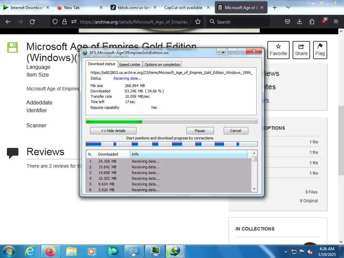Go back with browser back arrow
The width and height of the screenshot is (344, 258).
coord(8,22)
